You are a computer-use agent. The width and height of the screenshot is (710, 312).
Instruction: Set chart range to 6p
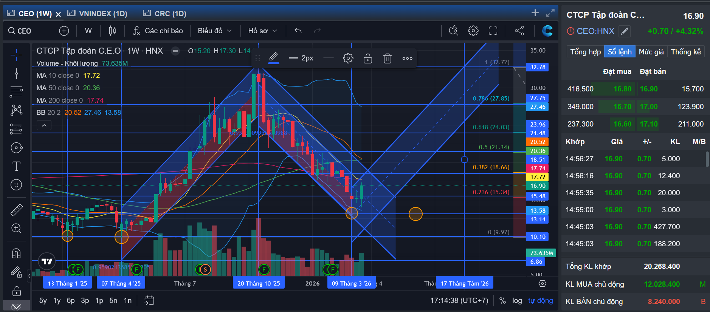(71, 301)
